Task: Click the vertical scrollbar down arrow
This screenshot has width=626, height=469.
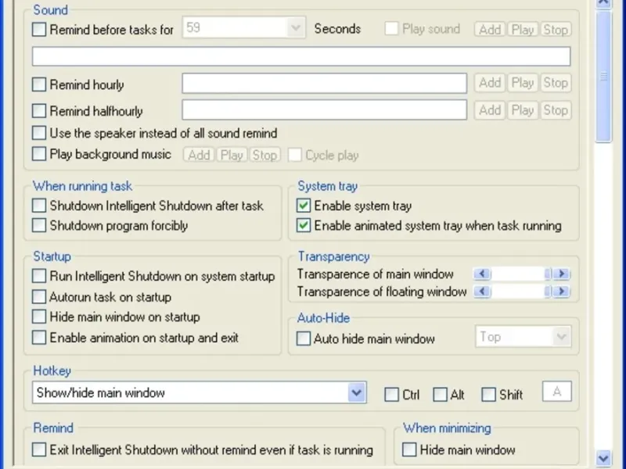Action: coord(603,457)
